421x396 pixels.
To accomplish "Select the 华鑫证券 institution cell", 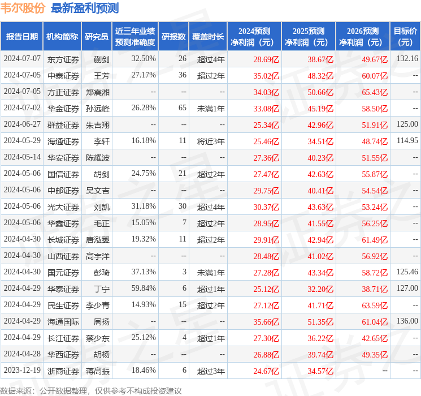I will coord(63,223).
